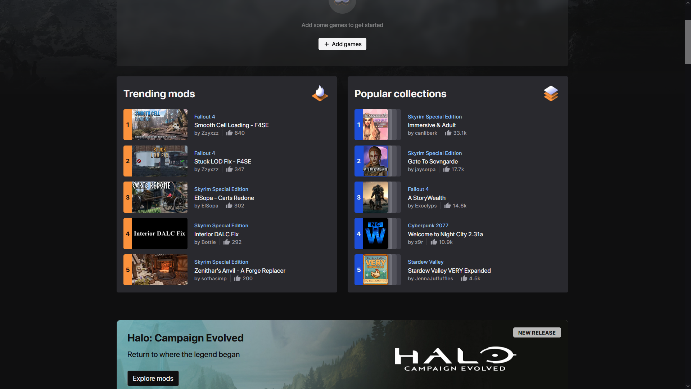Click Stardew Valley game link above VERY Expanded
Screen dimensions: 691x389
click(x=425, y=262)
